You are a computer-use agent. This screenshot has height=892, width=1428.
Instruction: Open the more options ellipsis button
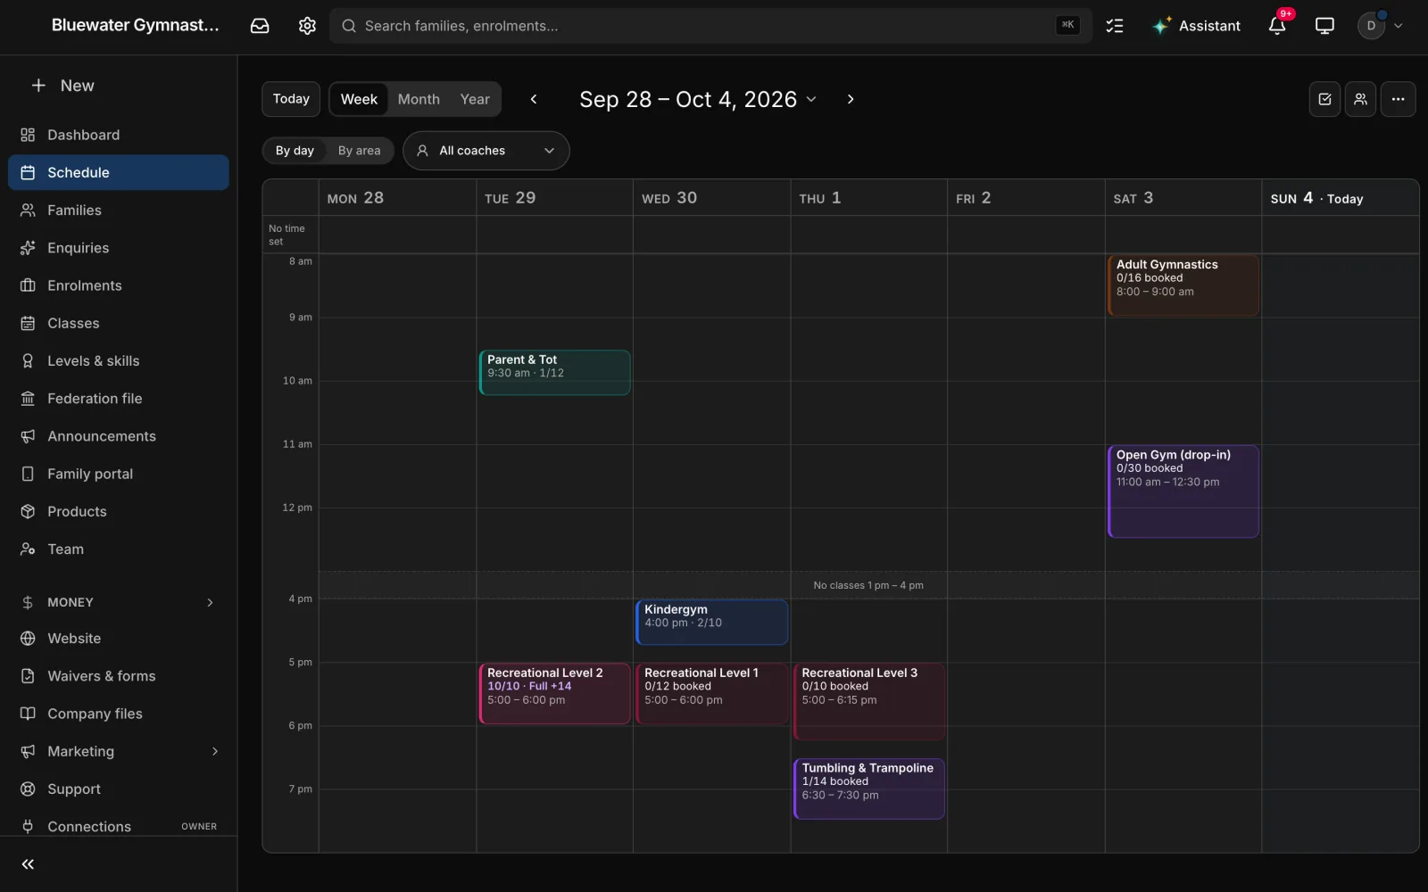click(x=1398, y=99)
